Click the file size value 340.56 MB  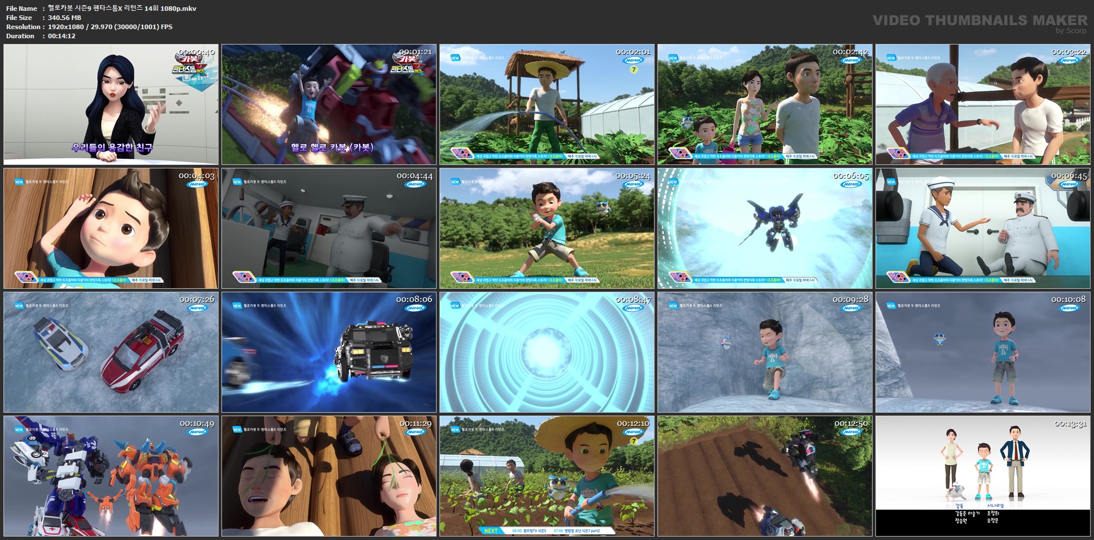tap(64, 18)
